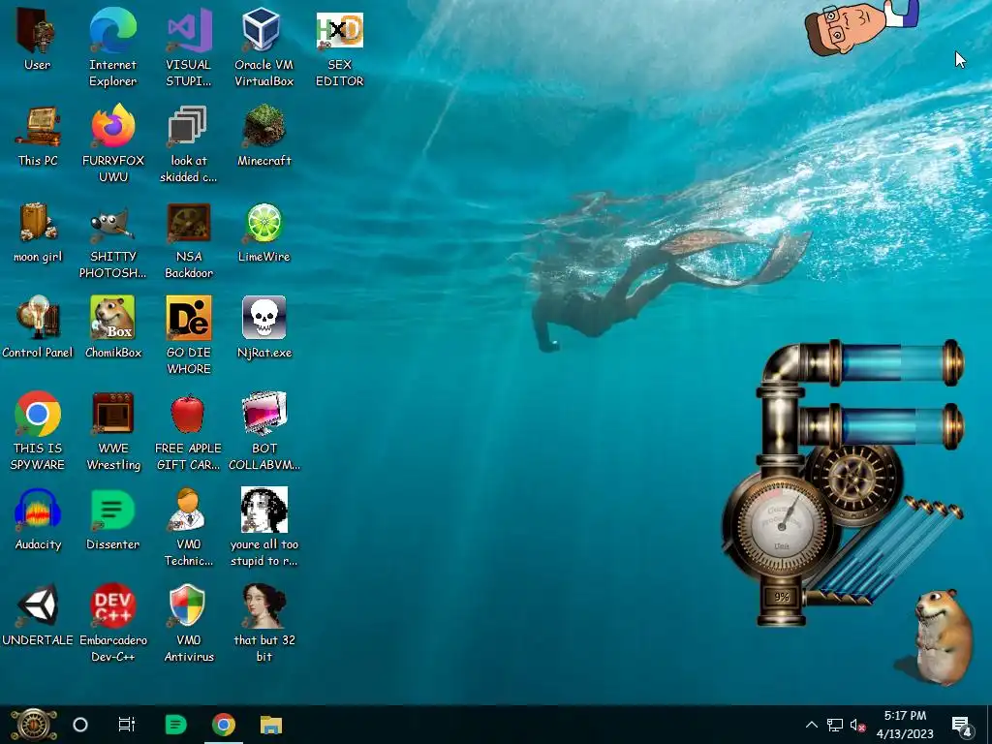Open the steampunk Start button
992x744 pixels.
[x=34, y=725]
